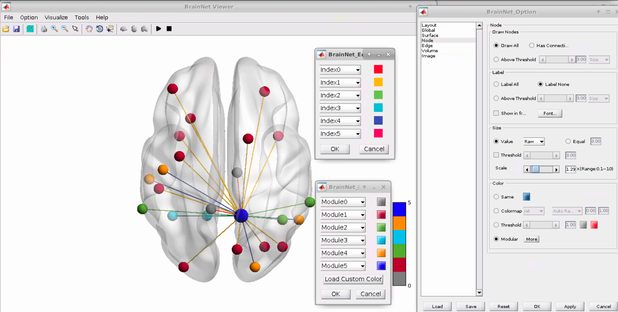This screenshot has height=312, width=618.
Task: Click the print icon in toolbar
Action: pos(44,29)
